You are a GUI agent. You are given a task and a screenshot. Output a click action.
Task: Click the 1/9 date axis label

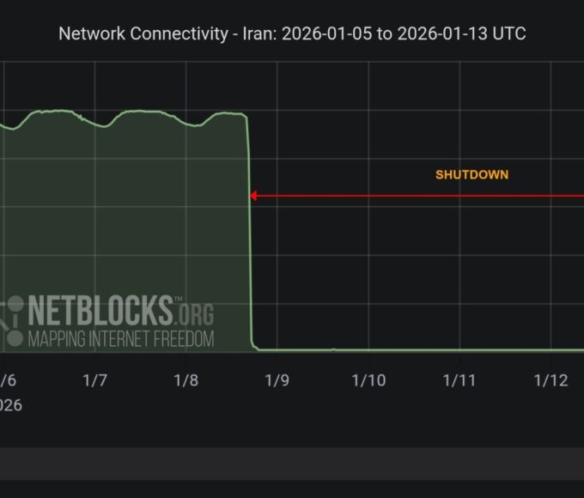coord(277,380)
